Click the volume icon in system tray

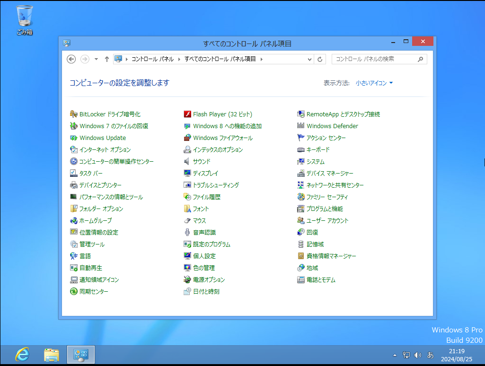pyautogui.click(x=417, y=355)
